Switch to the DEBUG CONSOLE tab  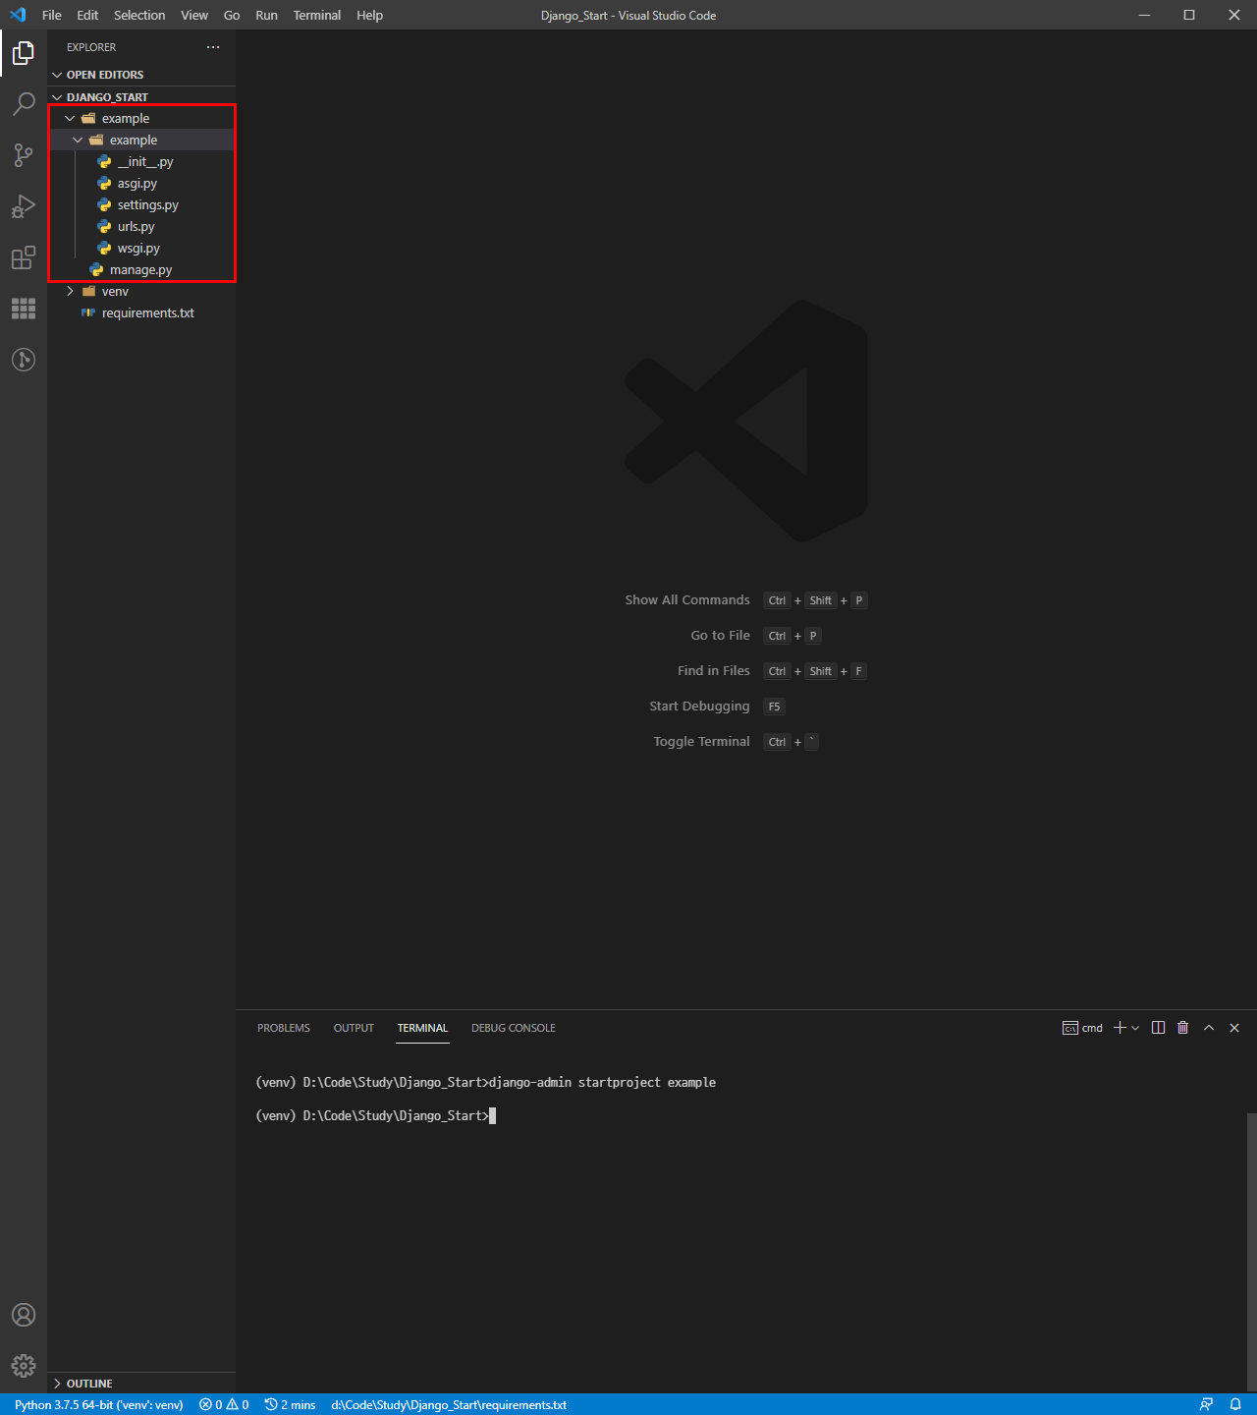(514, 1028)
